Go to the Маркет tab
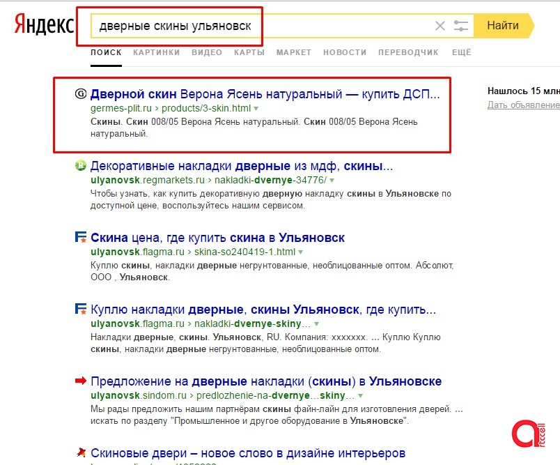 click(294, 52)
